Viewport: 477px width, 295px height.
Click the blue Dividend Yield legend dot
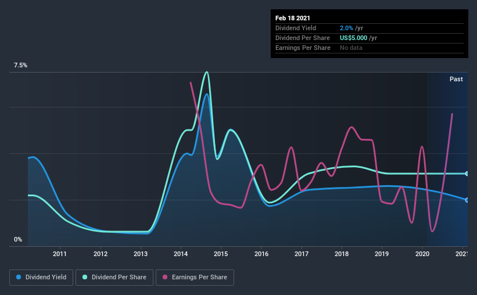(19, 277)
